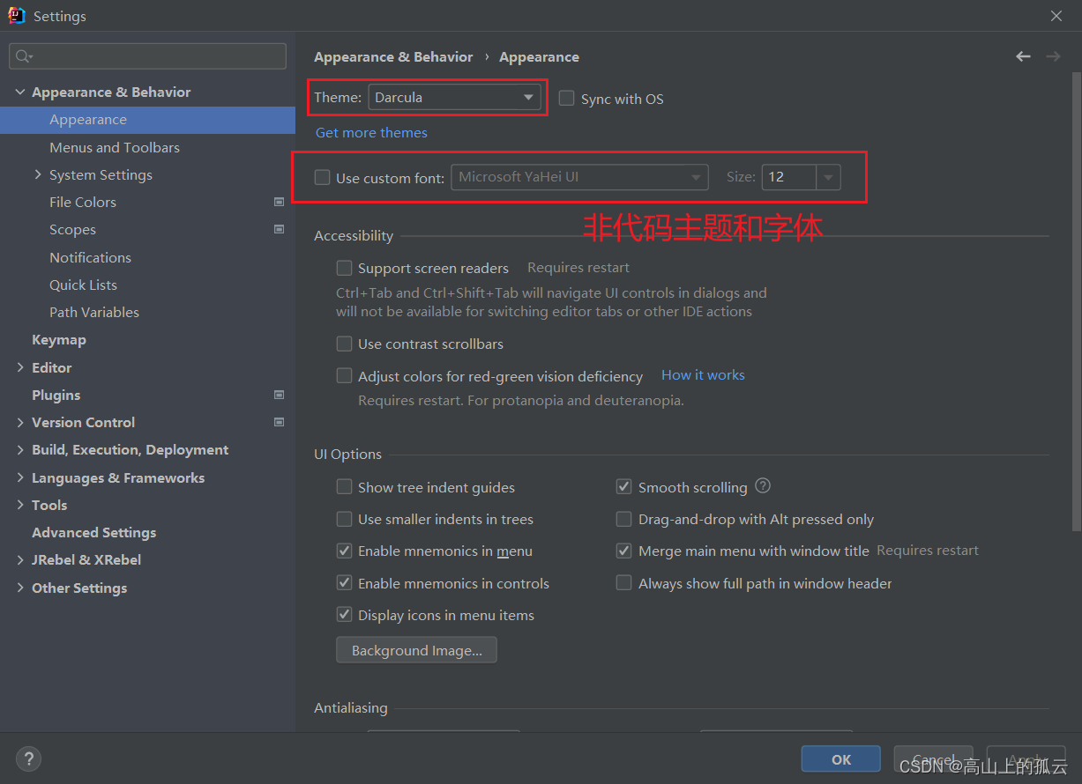The image size is (1082, 784).
Task: Uncheck Display icons in menu items
Action: [x=344, y=615]
